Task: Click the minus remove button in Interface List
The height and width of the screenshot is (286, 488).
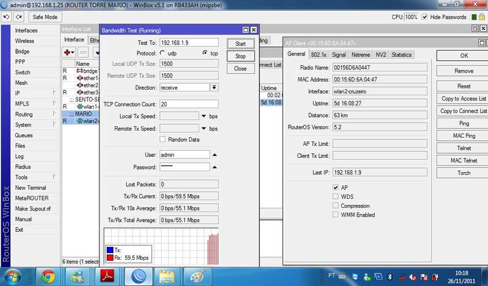Action: coord(83,52)
